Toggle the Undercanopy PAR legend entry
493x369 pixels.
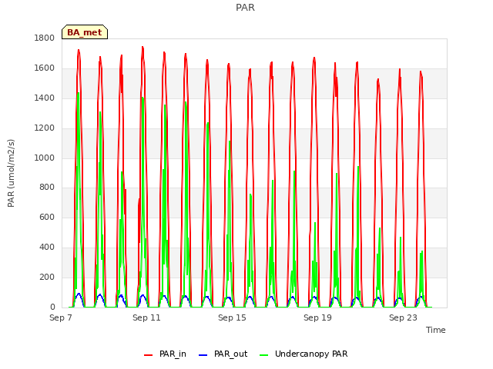click(304, 354)
